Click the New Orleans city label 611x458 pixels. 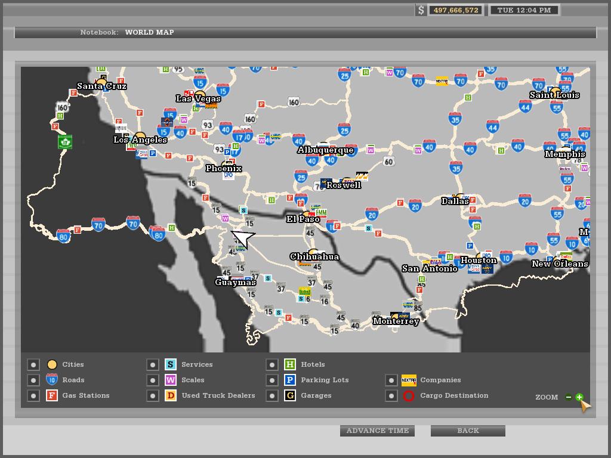pos(560,264)
